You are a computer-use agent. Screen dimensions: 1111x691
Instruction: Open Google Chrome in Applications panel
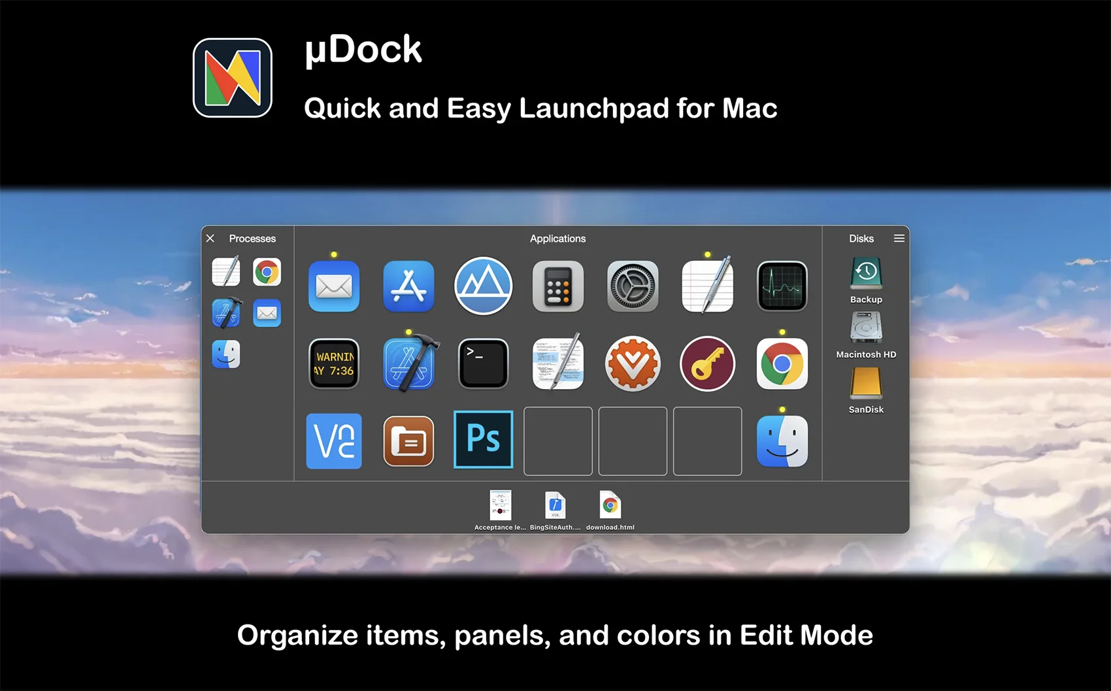(782, 363)
